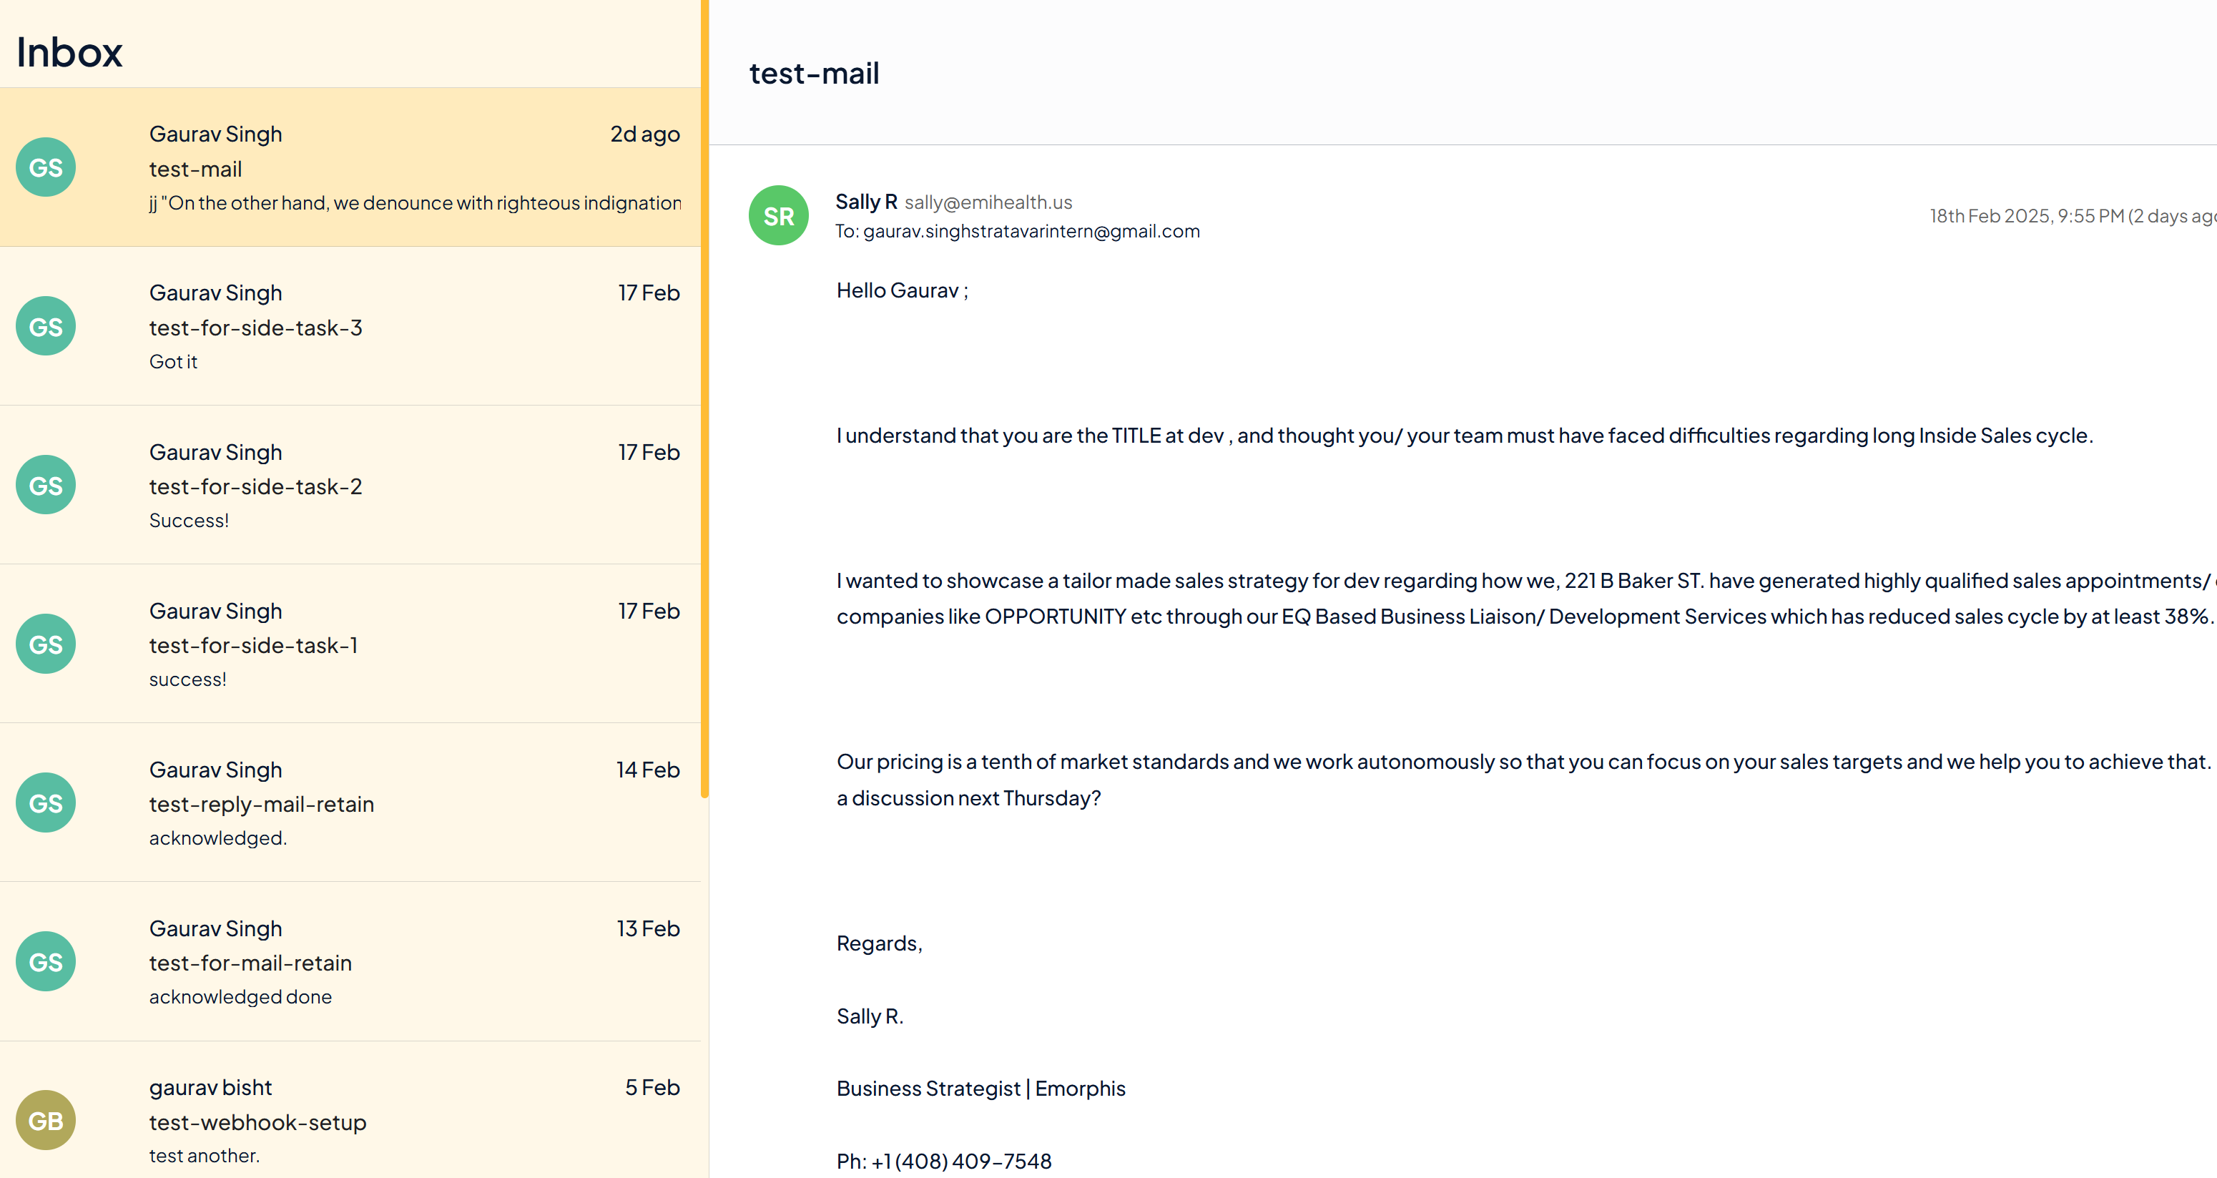Click the 'Success!' preview under test-for-side-task-2

coord(189,521)
